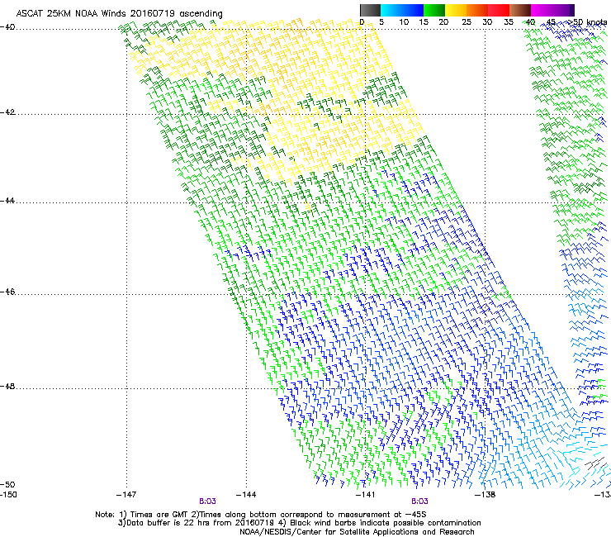The width and height of the screenshot is (611, 537).
Task: Pick the brown 35-40 knots legend segment
Action: pos(520,10)
